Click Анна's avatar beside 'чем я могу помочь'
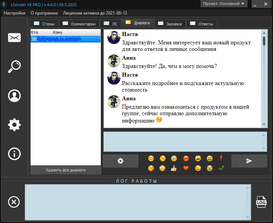273x223 pixels. (x=114, y=61)
